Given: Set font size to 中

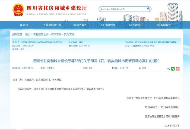Looking at the screenshot, I should [x=123, y=68].
